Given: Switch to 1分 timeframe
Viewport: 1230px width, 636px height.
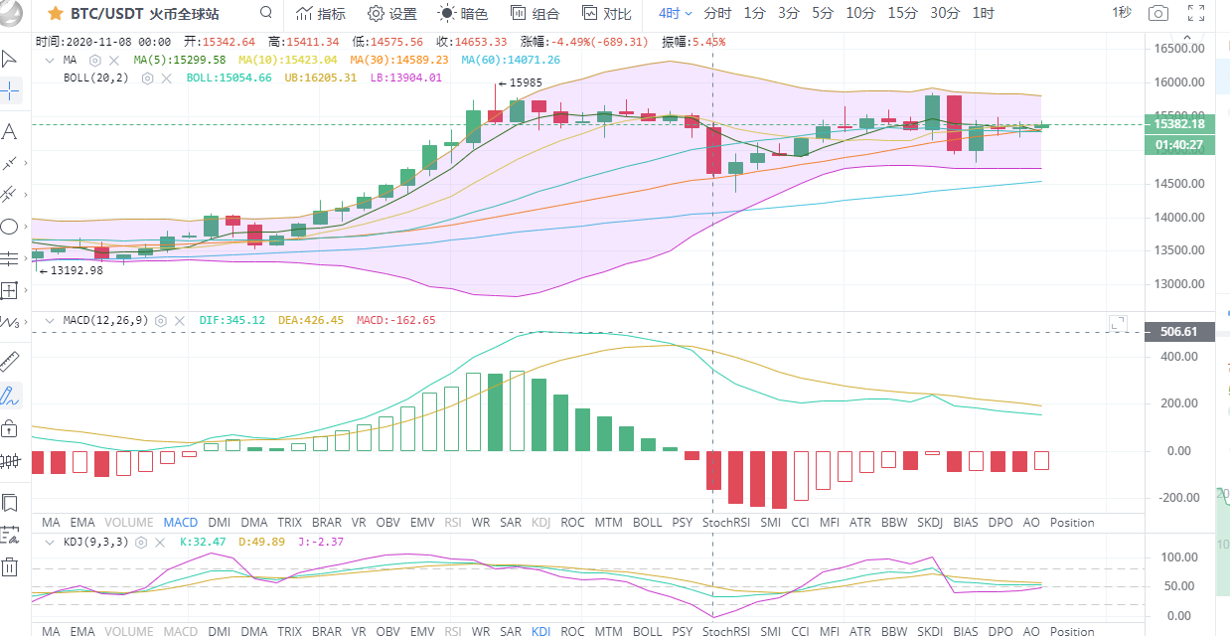Looking at the screenshot, I should pos(755,13).
